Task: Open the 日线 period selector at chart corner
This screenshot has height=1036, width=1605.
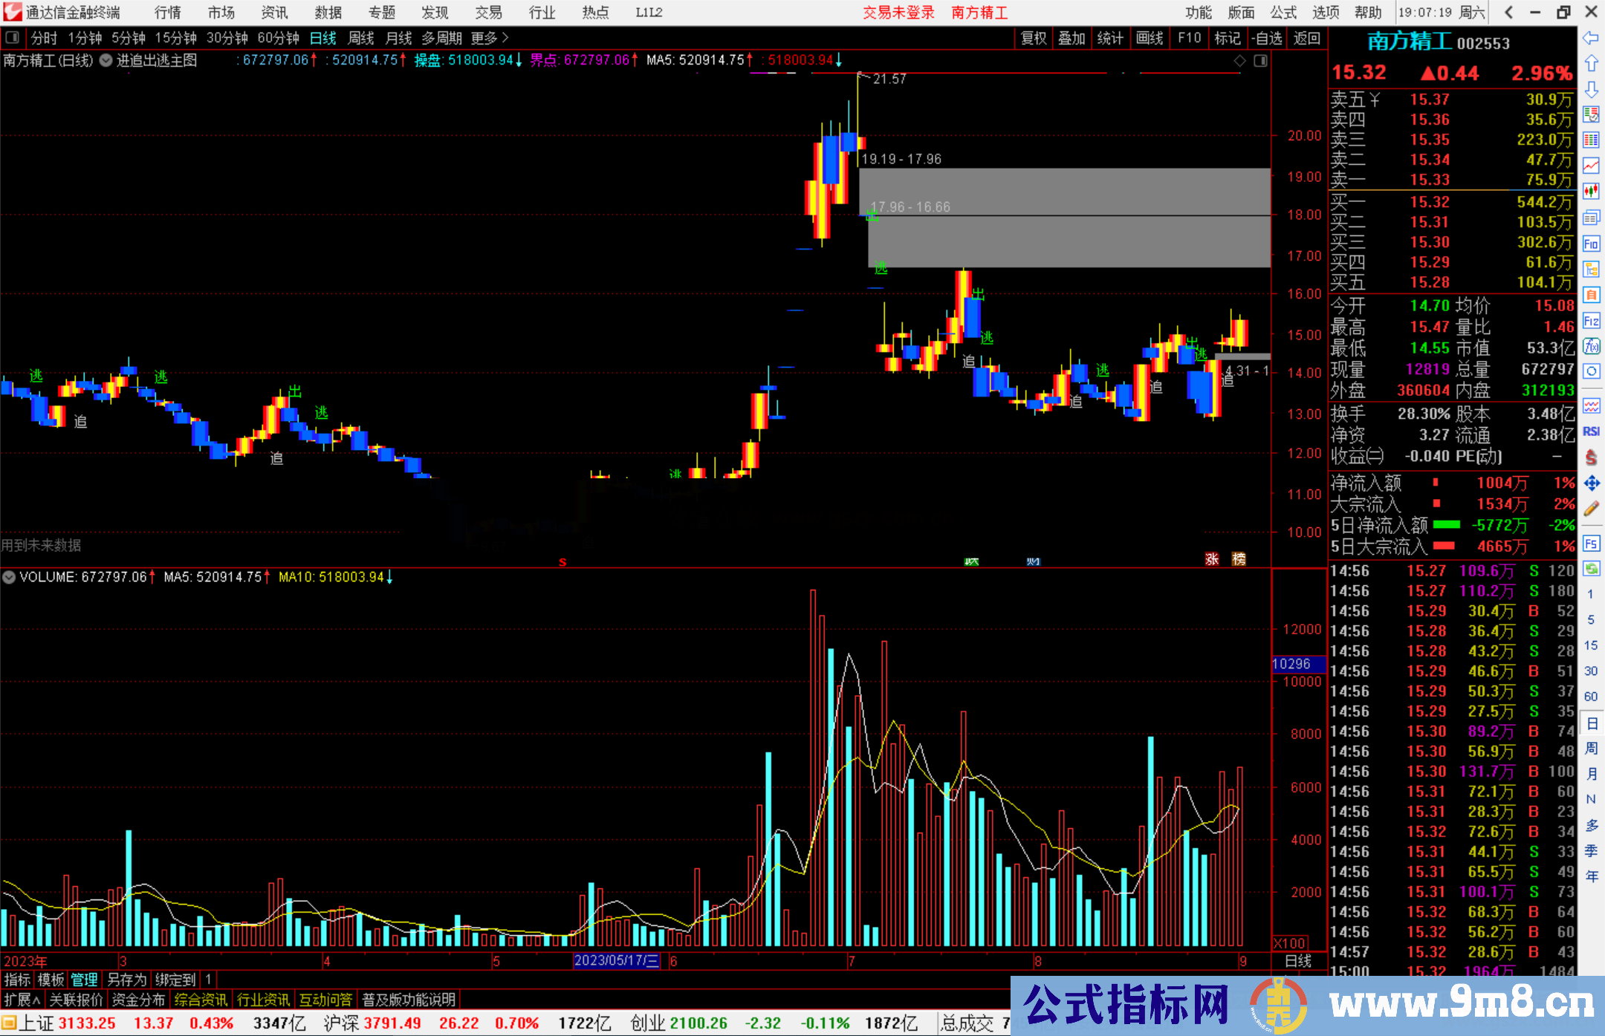Action: [1298, 961]
